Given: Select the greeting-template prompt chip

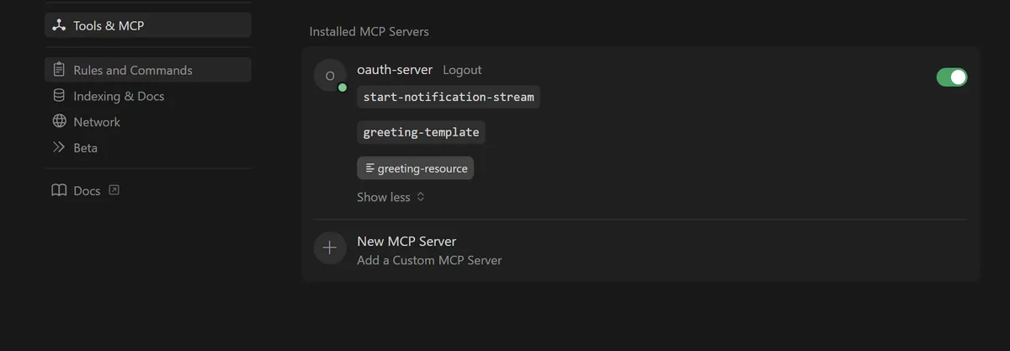Looking at the screenshot, I should (421, 132).
